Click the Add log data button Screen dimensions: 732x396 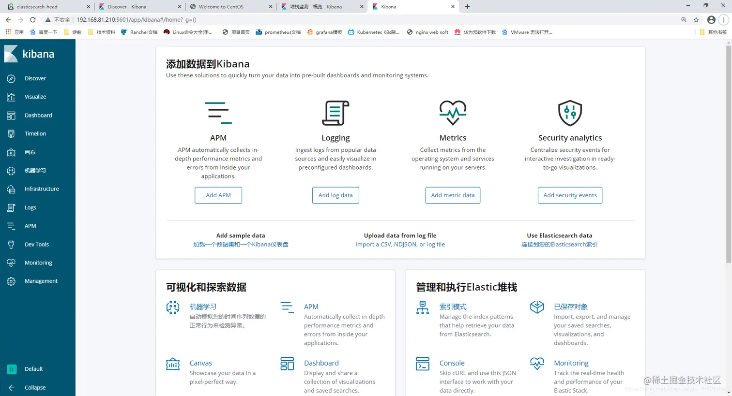point(335,195)
